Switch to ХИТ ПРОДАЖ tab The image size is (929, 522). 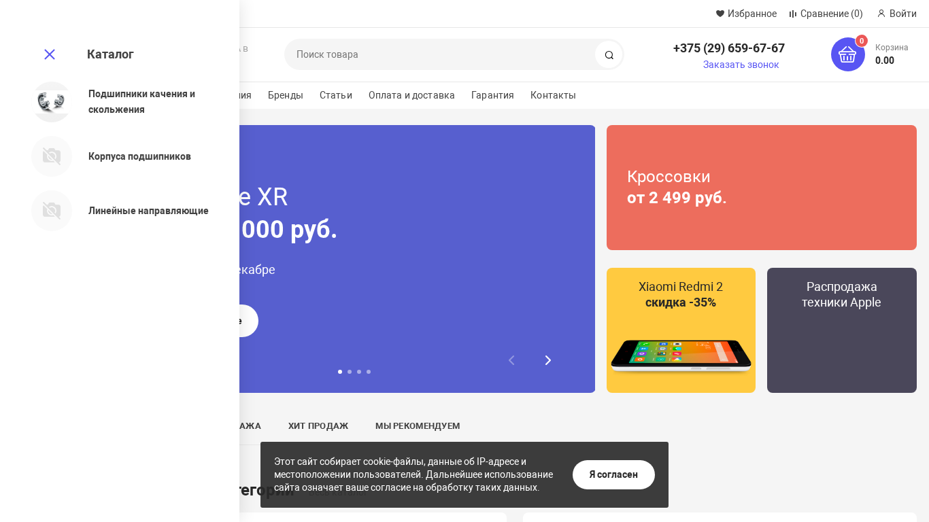pos(318,426)
